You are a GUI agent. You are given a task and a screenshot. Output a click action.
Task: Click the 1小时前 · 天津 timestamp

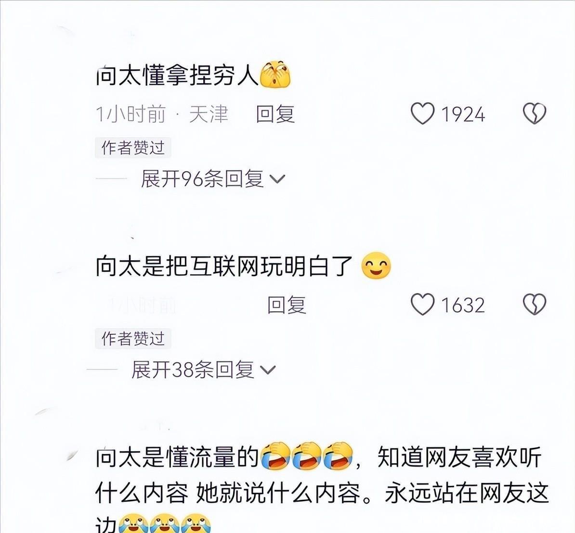(162, 114)
